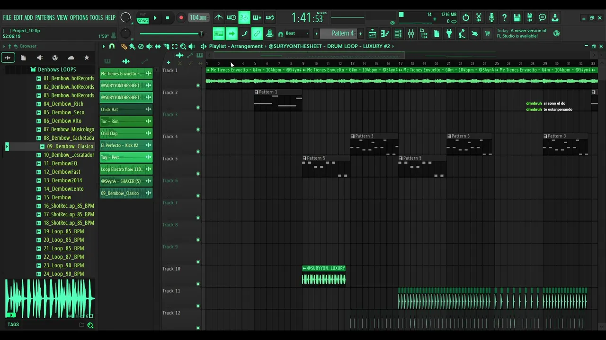Viewport: 606px width, 340px height.
Task: Add new pattern with plus button
Action: [x=360, y=34]
